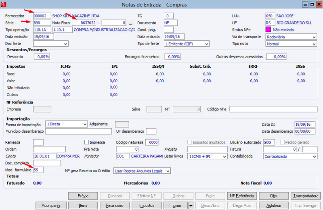Click the pink Status NFe color indicator
Screen dimensions: 323x210
point(268,29)
